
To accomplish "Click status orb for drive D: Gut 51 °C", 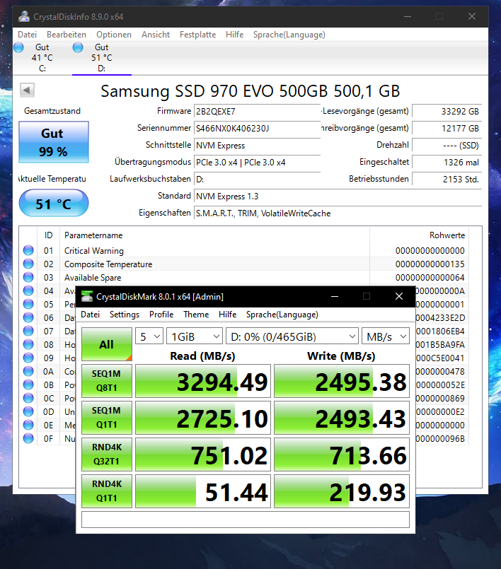I will (x=78, y=47).
